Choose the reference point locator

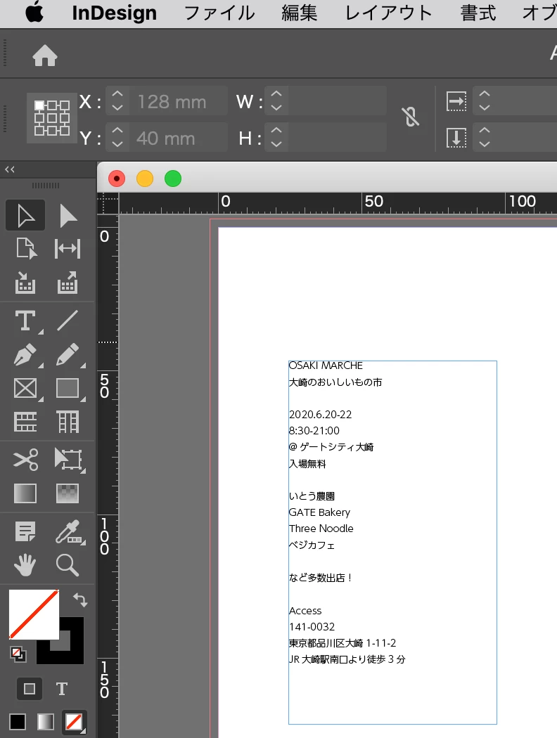pyautogui.click(x=52, y=117)
